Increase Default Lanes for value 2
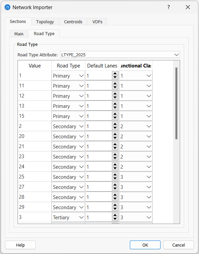199x254 pixels. coord(115,124)
